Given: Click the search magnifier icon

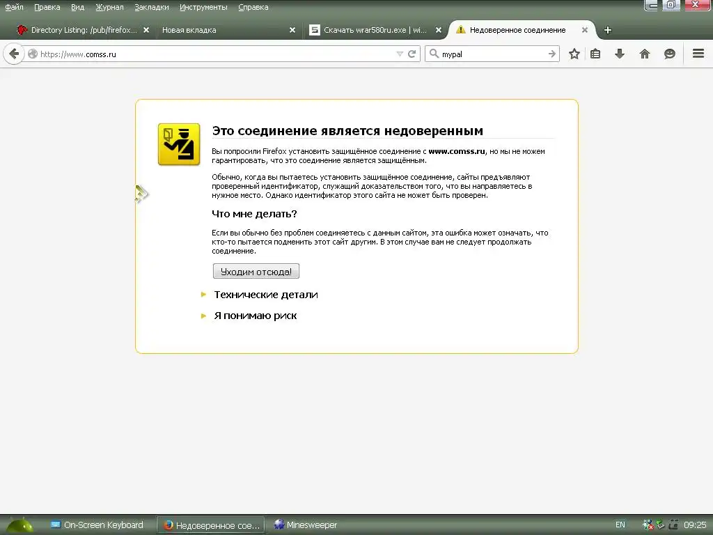Looking at the screenshot, I should coord(434,54).
